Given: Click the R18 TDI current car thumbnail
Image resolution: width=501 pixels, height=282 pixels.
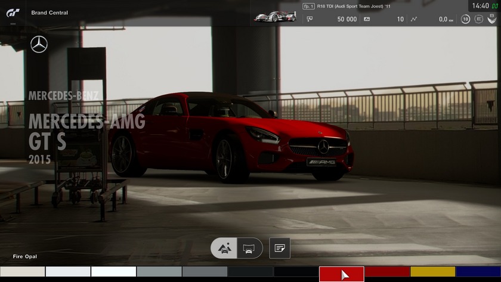Looking at the screenshot, I should [275, 16].
